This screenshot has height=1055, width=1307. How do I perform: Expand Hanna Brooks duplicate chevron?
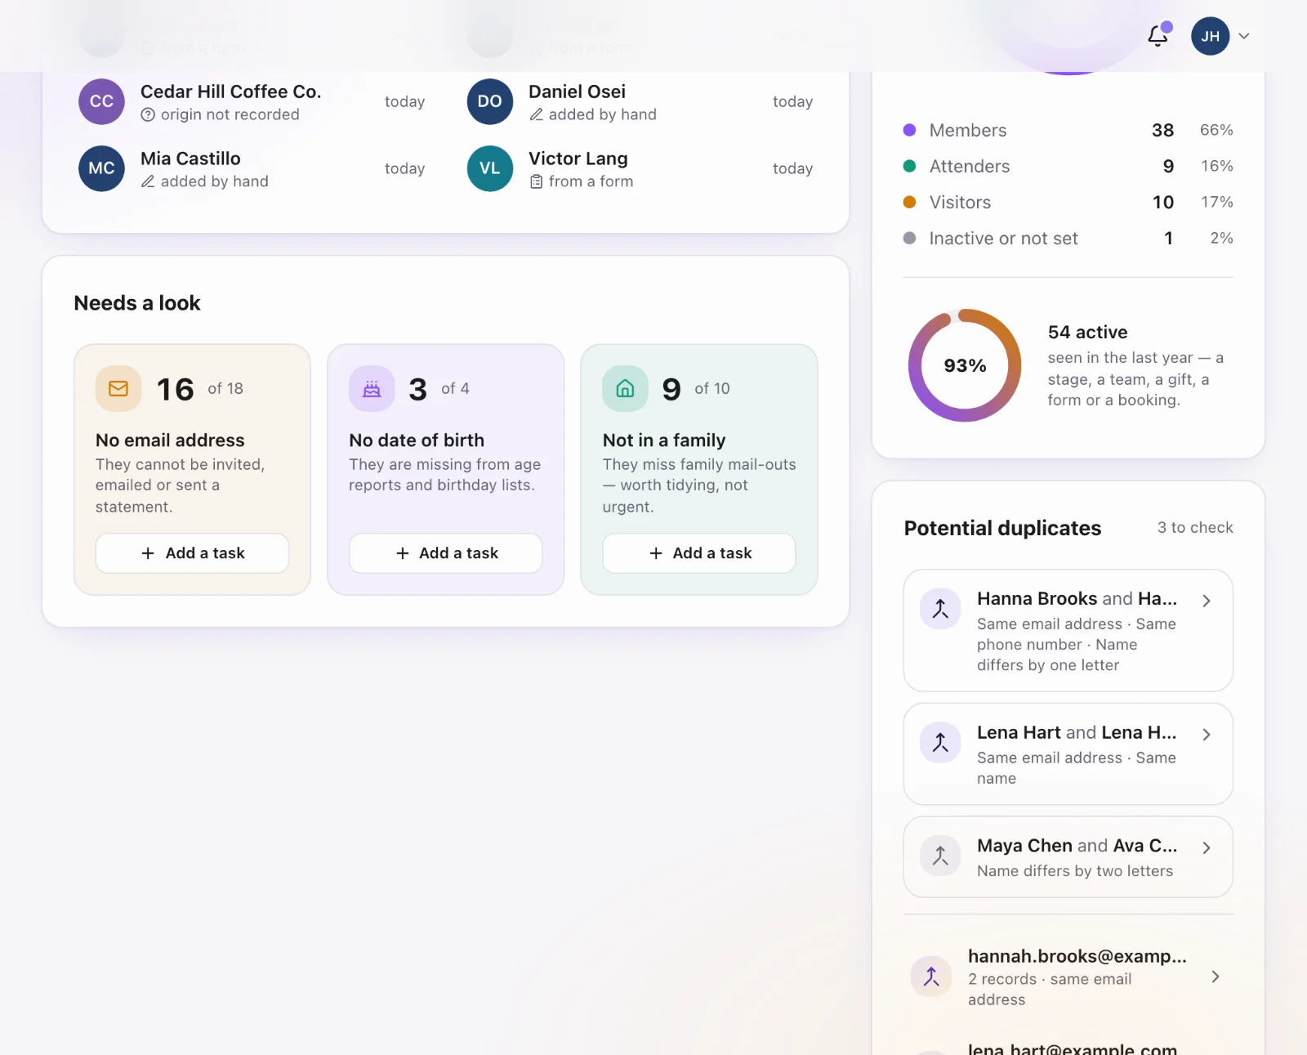pyautogui.click(x=1207, y=601)
